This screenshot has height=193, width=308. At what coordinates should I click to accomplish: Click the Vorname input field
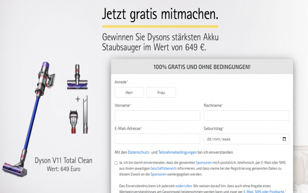click(x=157, y=115)
